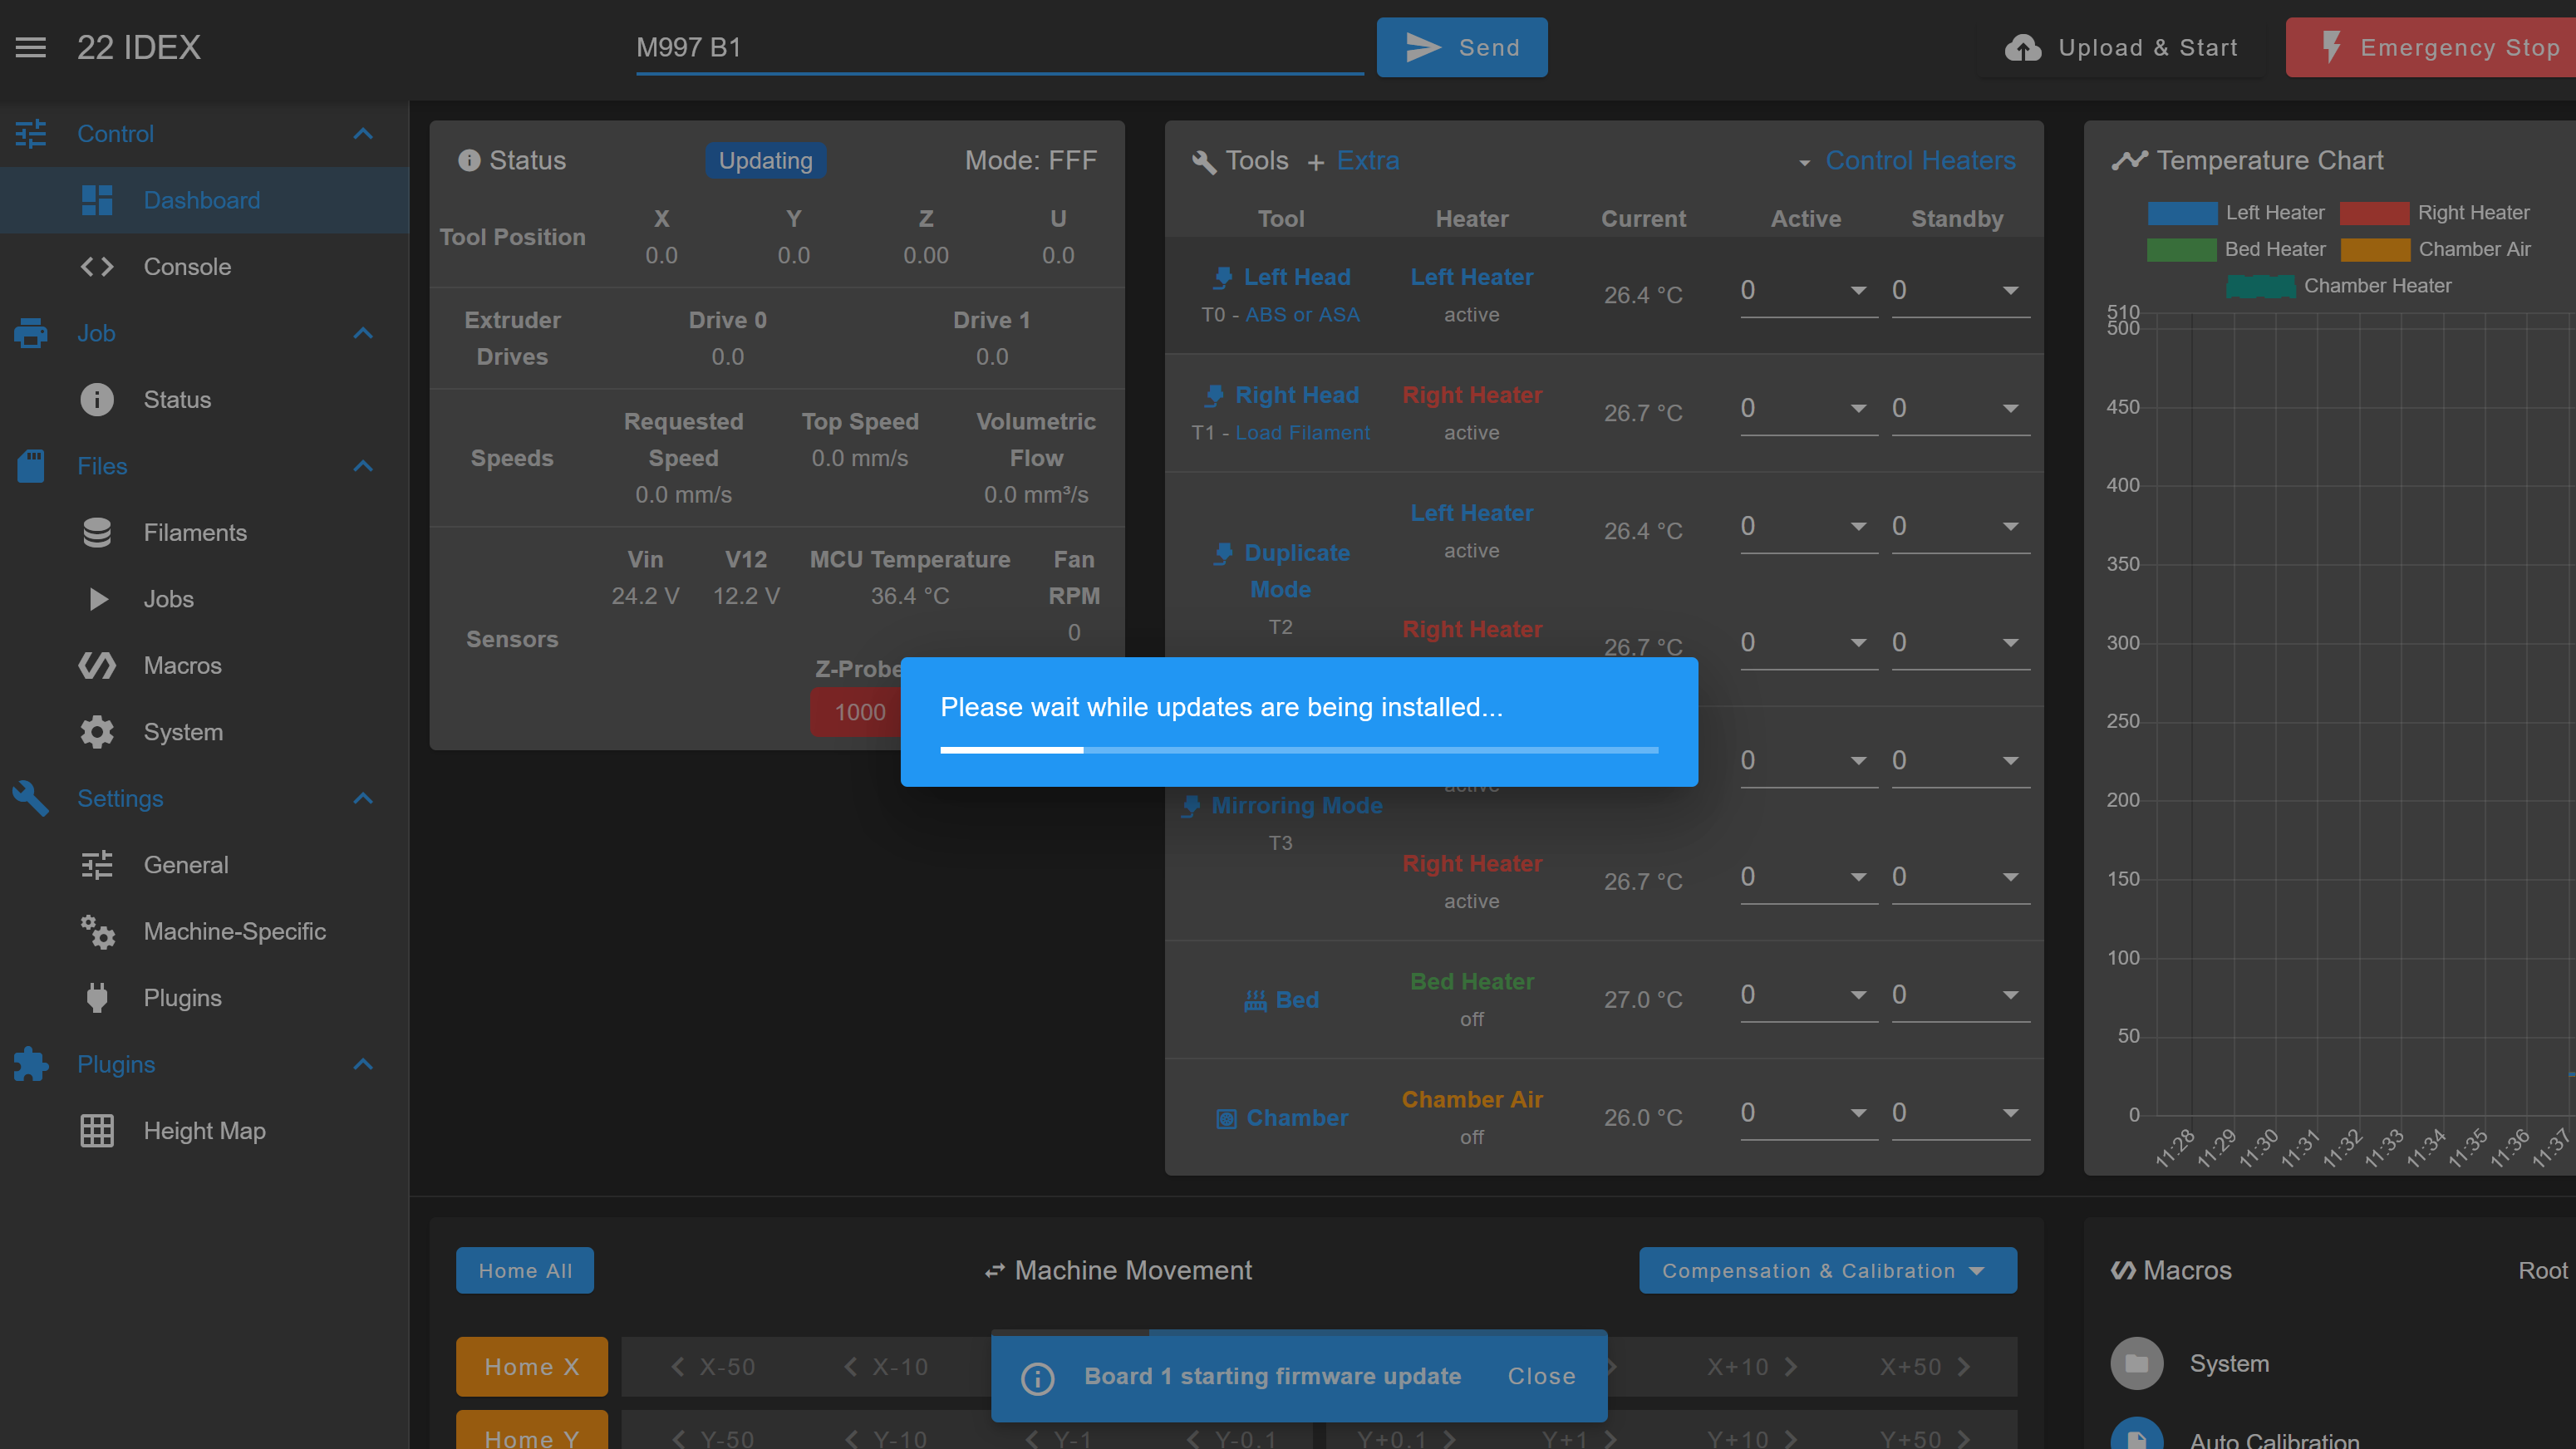Click the Console code brackets icon

coord(97,267)
